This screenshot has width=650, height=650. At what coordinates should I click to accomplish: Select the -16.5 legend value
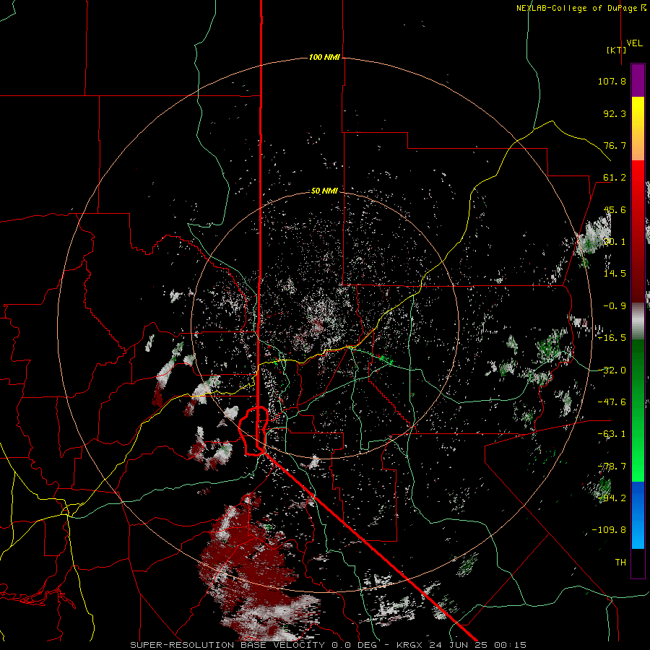[612, 338]
